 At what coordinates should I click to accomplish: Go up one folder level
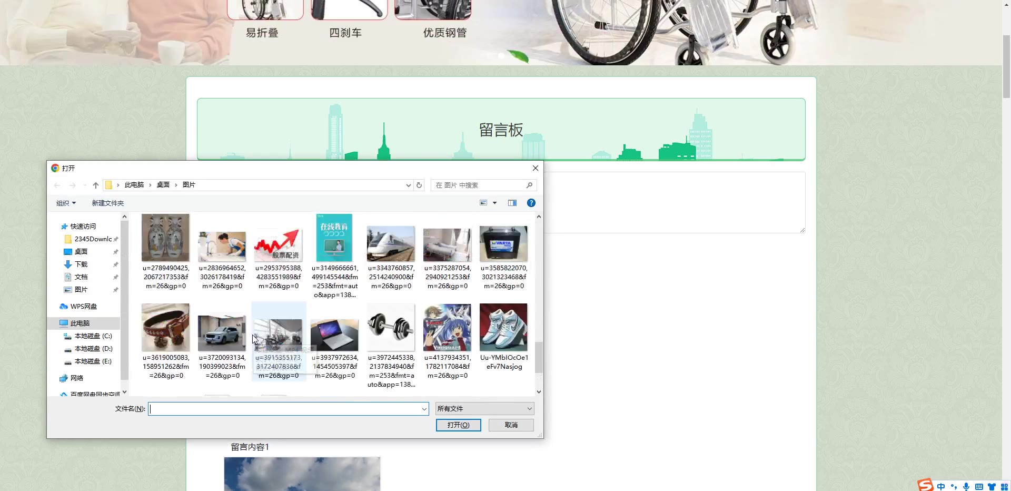(x=95, y=185)
